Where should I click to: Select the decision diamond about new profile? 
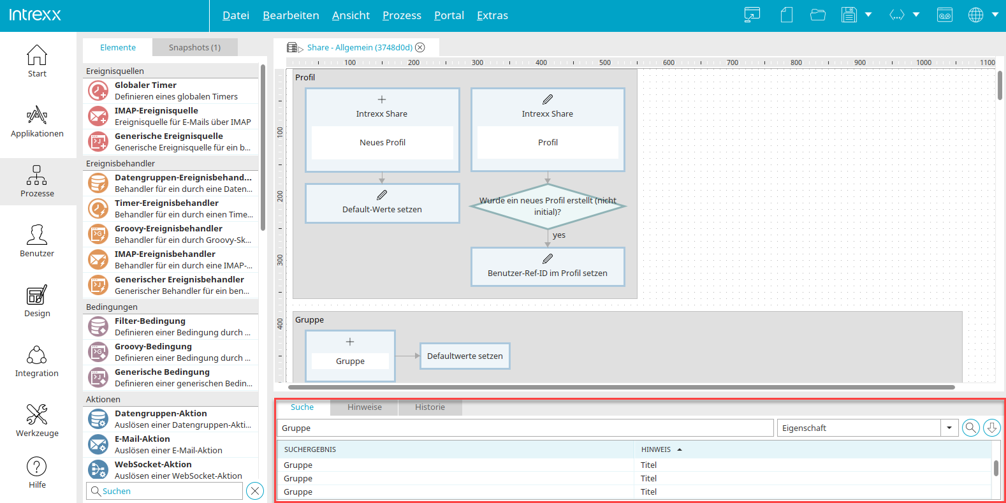[548, 206]
